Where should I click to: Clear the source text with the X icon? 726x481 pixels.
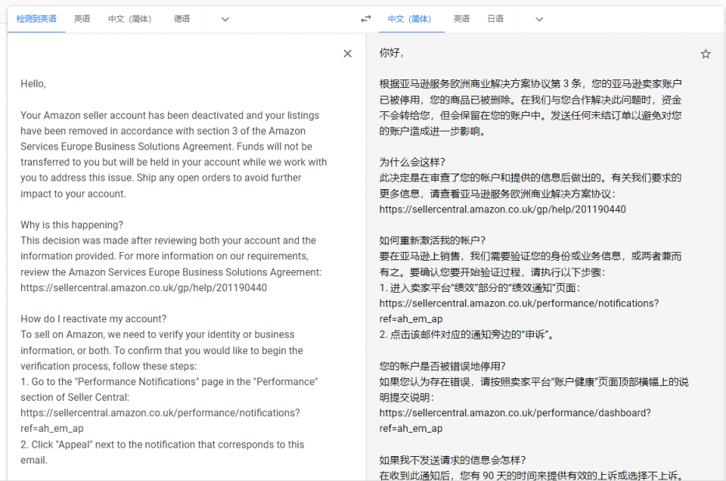tap(347, 54)
